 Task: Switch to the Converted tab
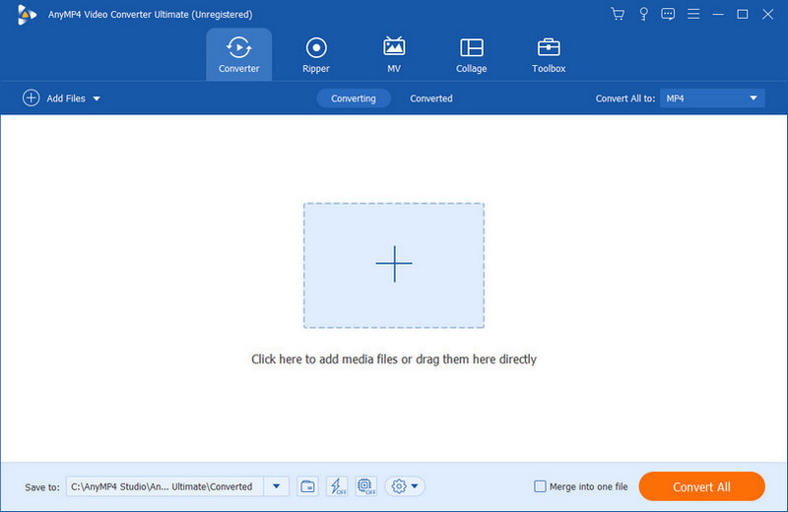coord(431,98)
